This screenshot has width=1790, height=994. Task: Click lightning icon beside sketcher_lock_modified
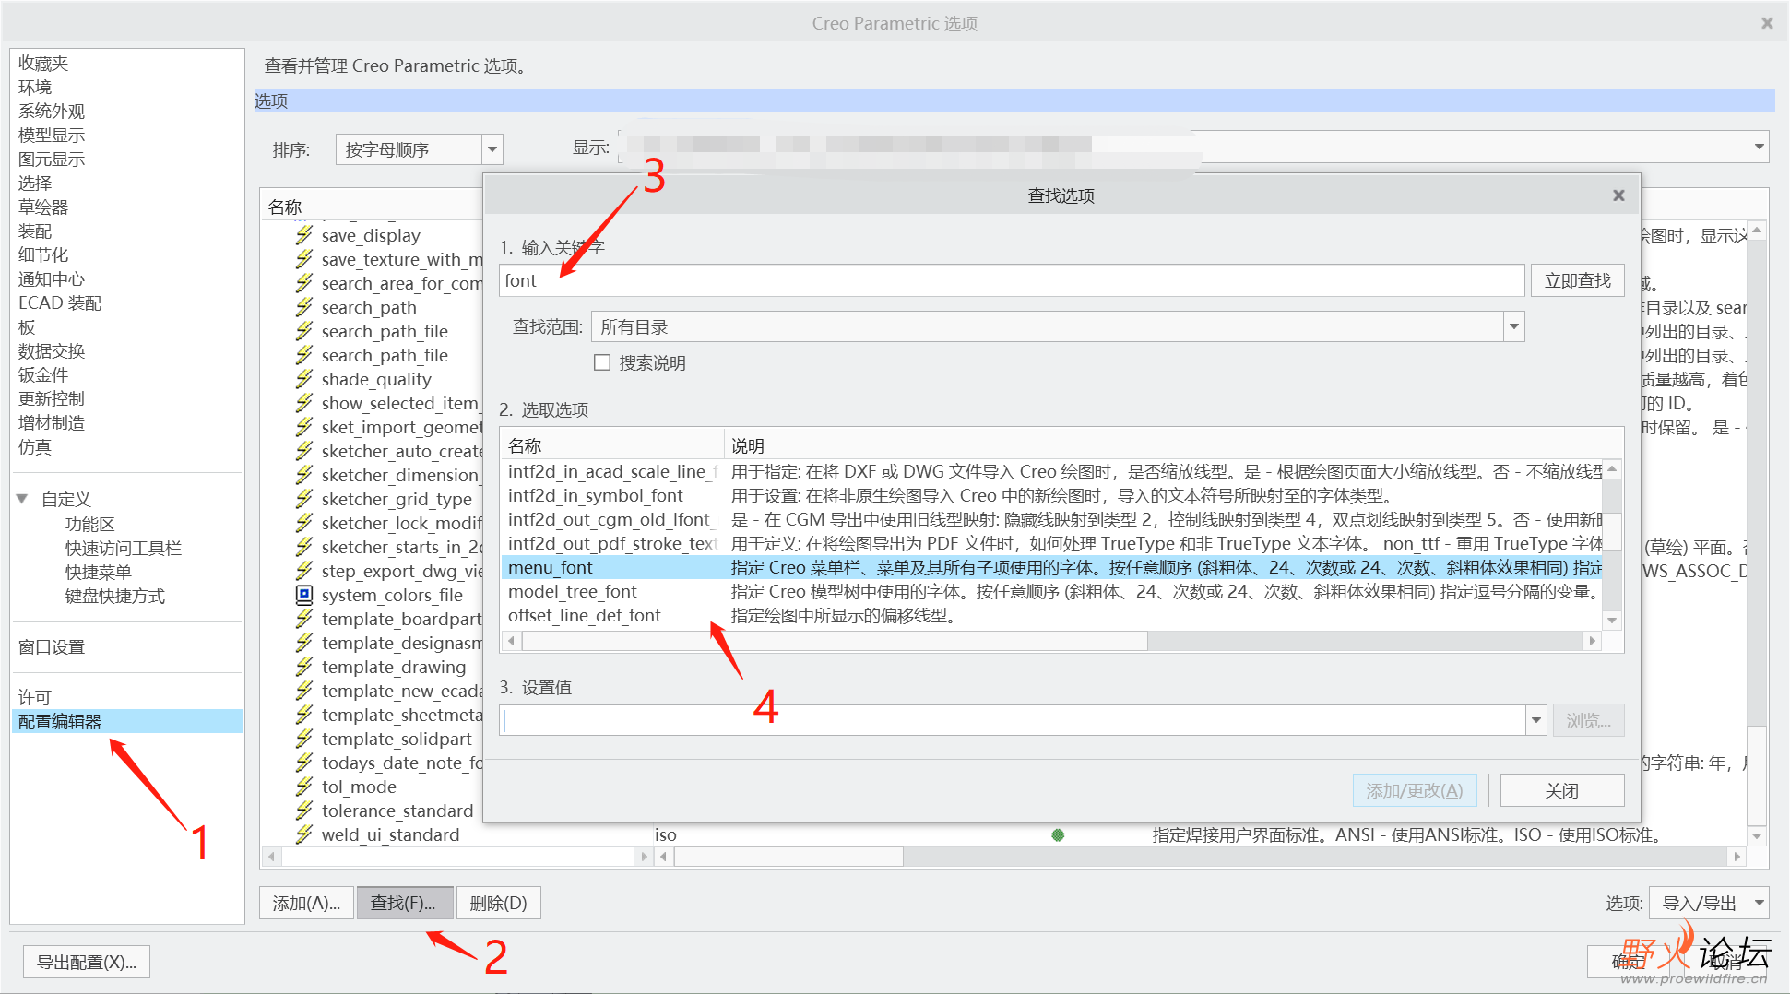point(304,523)
